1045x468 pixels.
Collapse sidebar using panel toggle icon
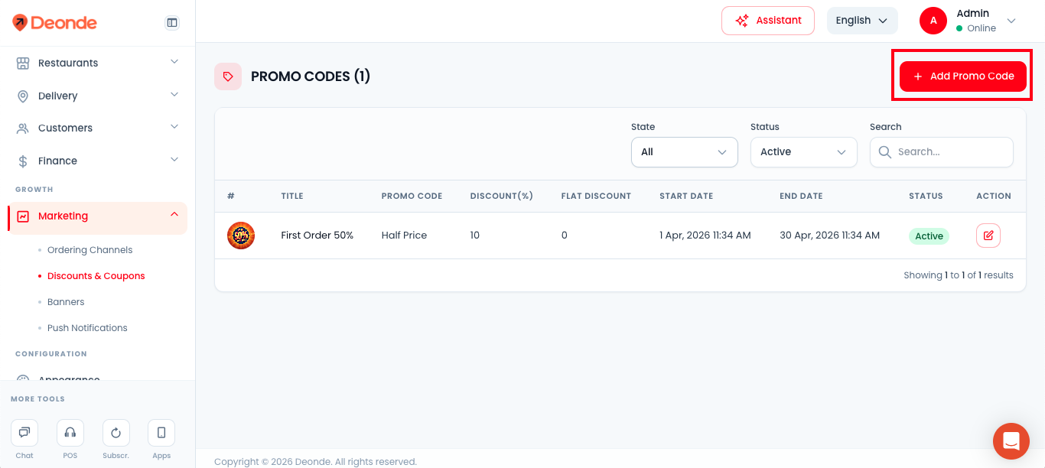point(172,23)
